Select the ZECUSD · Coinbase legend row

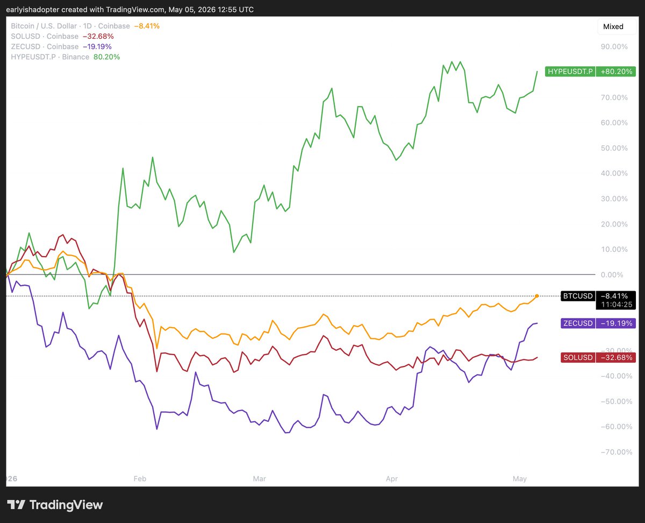pos(61,46)
